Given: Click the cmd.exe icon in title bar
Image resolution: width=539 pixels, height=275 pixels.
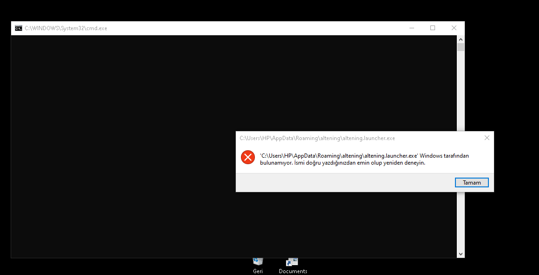Looking at the screenshot, I should [19, 28].
